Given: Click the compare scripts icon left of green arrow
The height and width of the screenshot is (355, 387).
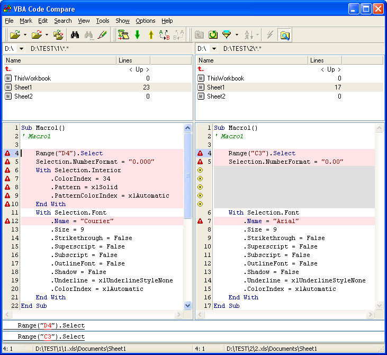Looking at the screenshot, I should pos(123,35).
